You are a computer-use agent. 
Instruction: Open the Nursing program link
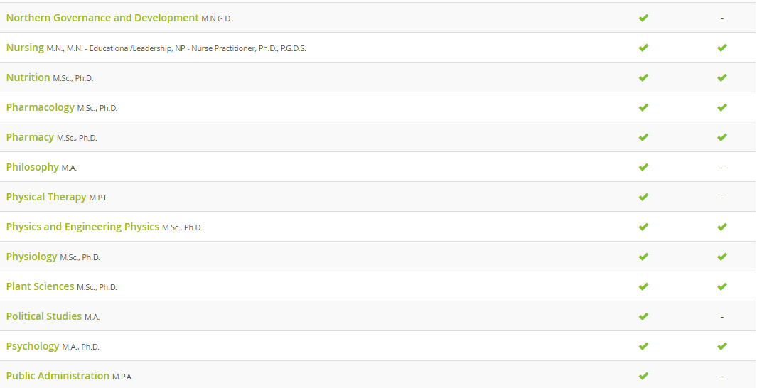click(25, 48)
